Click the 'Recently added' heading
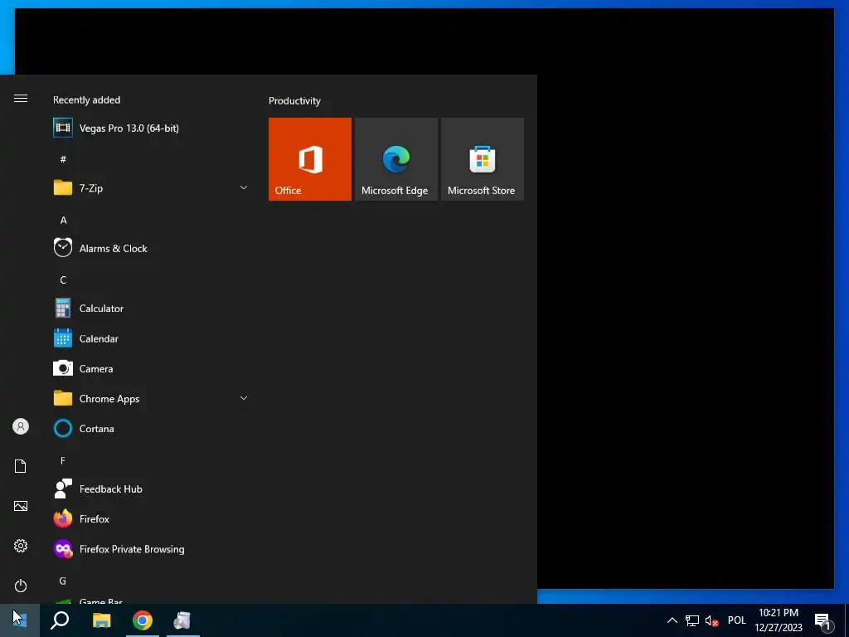The image size is (849, 637). pos(86,100)
